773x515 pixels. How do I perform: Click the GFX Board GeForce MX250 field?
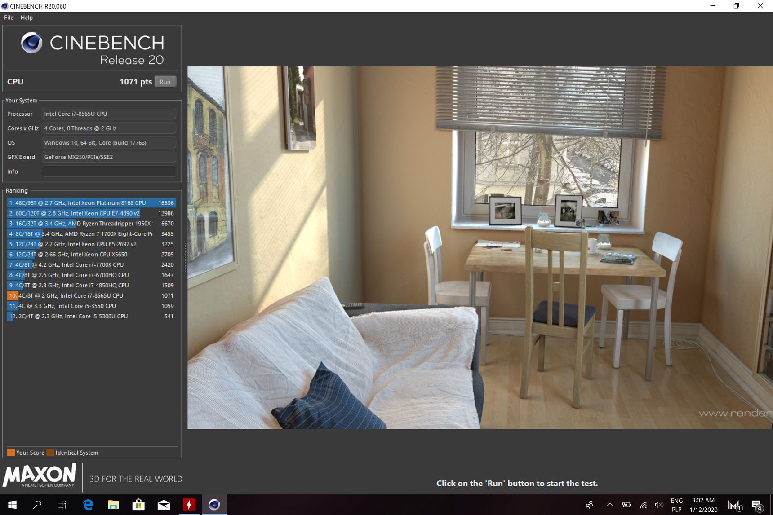tap(109, 157)
